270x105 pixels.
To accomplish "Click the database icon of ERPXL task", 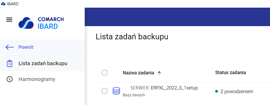I will click(116, 91).
